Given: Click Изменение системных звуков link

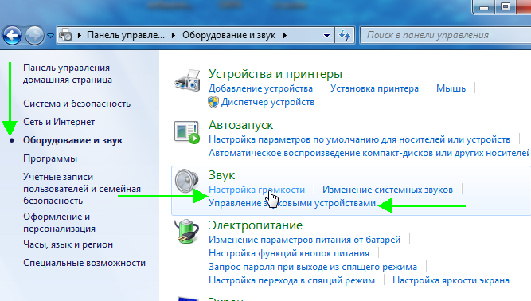Looking at the screenshot, I should [x=388, y=190].
